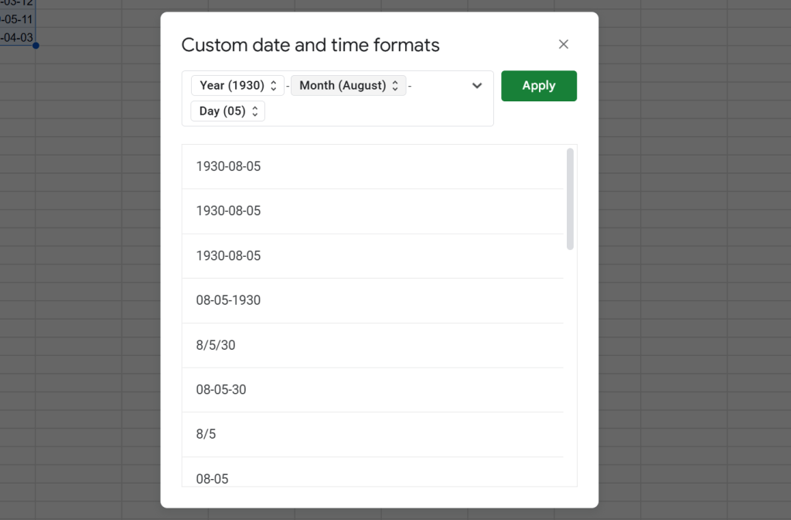The height and width of the screenshot is (520, 791).
Task: Choose the 8/5/30 format preset
Action: click(216, 345)
